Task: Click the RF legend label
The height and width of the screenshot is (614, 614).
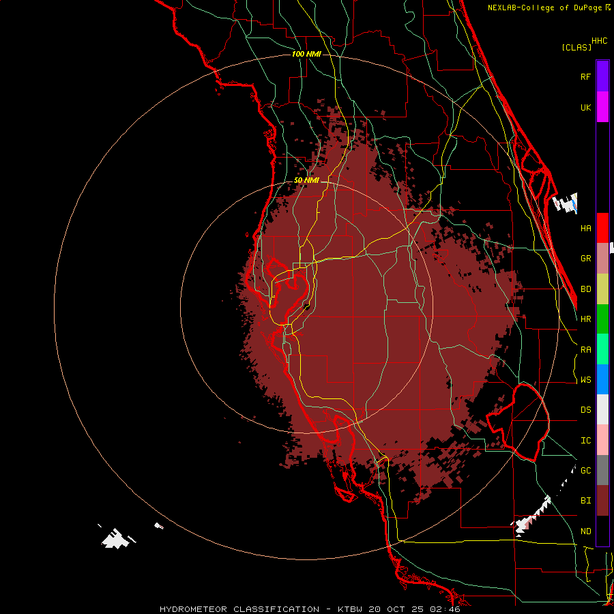Action: (x=585, y=76)
